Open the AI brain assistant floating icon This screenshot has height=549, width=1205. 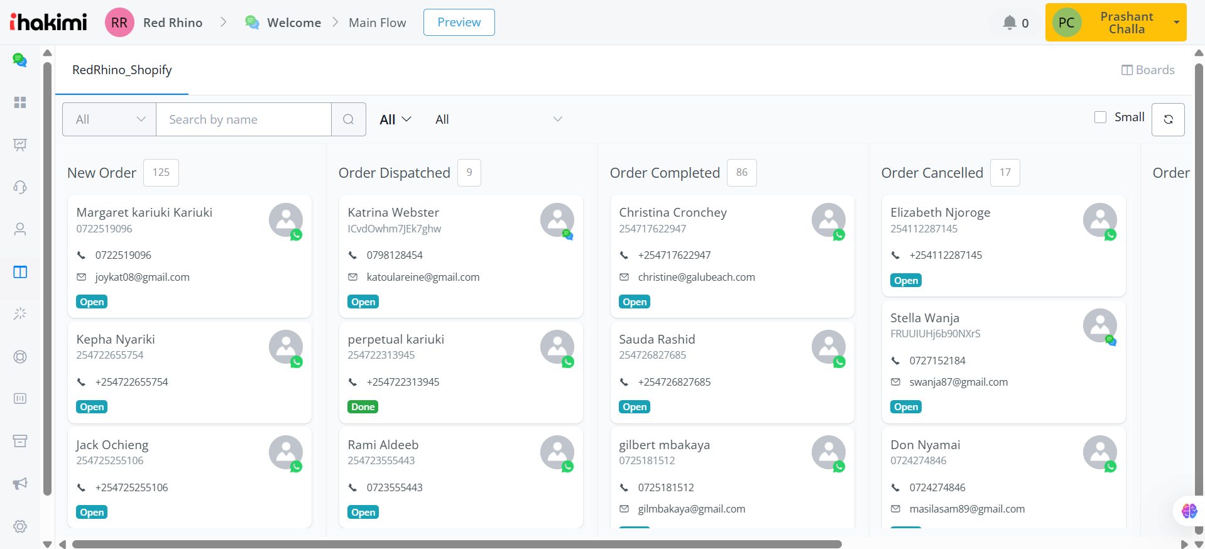(x=1189, y=511)
